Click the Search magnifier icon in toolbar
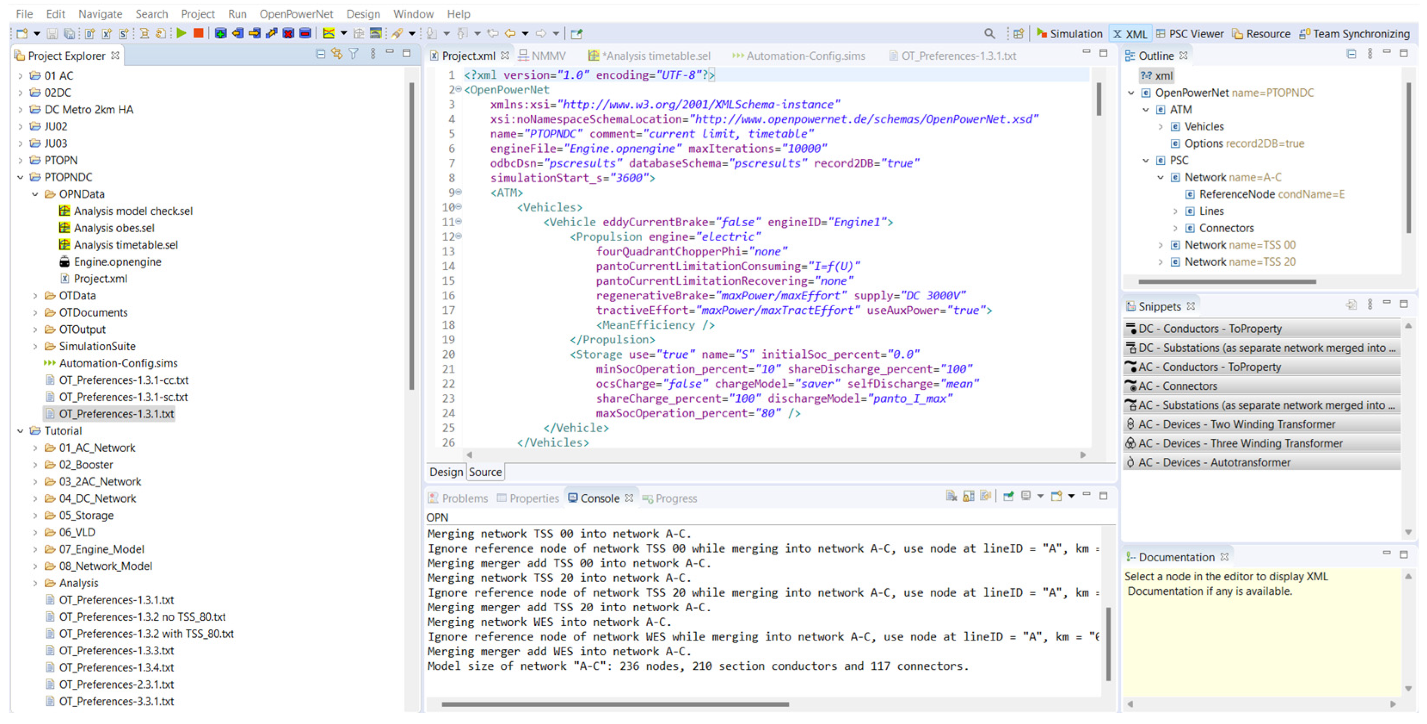Image resolution: width=1427 pixels, height=724 pixels. 989,34
